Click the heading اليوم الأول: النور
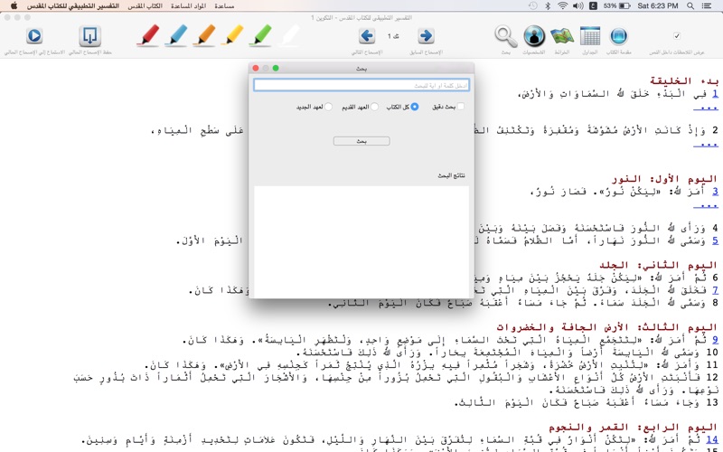This screenshot has width=723, height=452. 664,178
